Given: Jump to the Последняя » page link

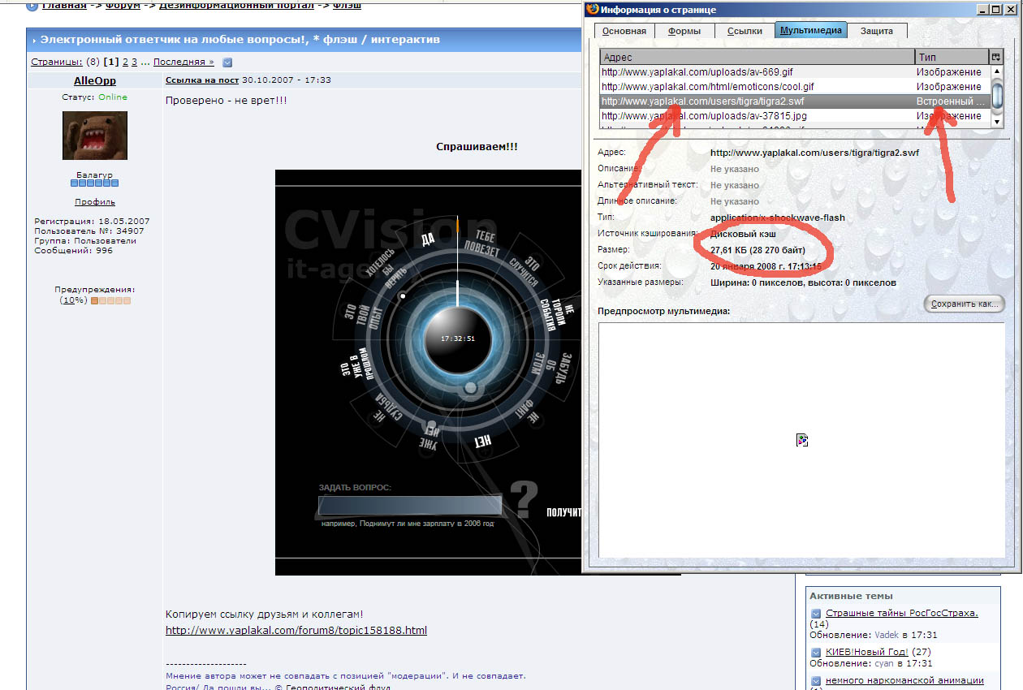Looking at the screenshot, I should pyautogui.click(x=184, y=62).
